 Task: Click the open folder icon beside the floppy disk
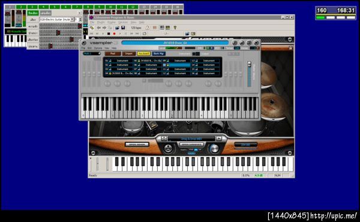117,28
